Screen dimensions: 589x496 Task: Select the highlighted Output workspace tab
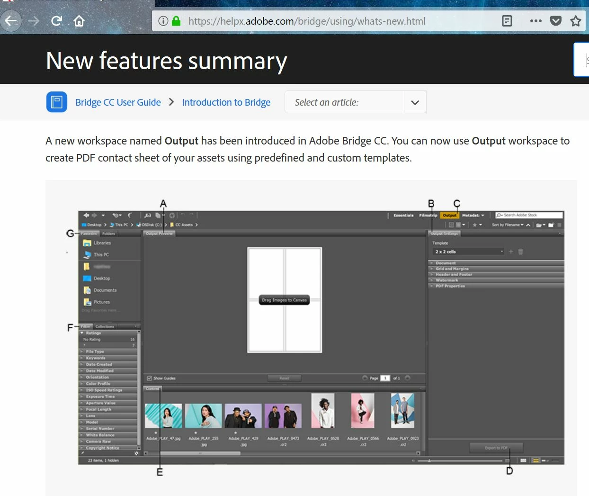[450, 215]
